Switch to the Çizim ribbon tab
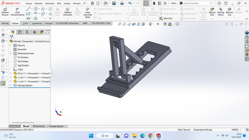Viewport: 249px width, 140px height. (x=25, y=23)
